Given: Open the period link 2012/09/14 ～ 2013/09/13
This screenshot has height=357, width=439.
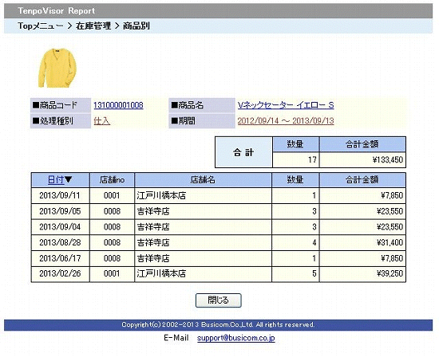Looking at the screenshot, I should click(286, 121).
